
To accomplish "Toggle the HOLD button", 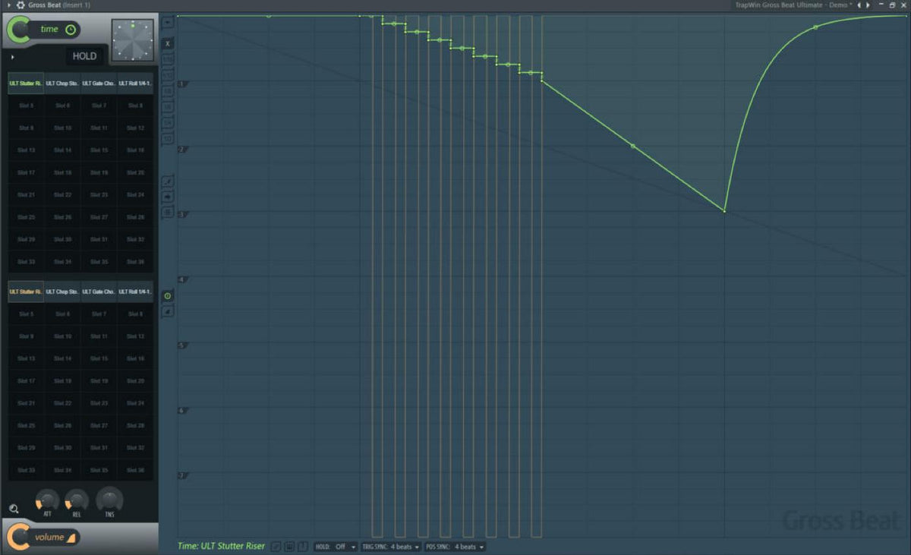I will point(84,56).
